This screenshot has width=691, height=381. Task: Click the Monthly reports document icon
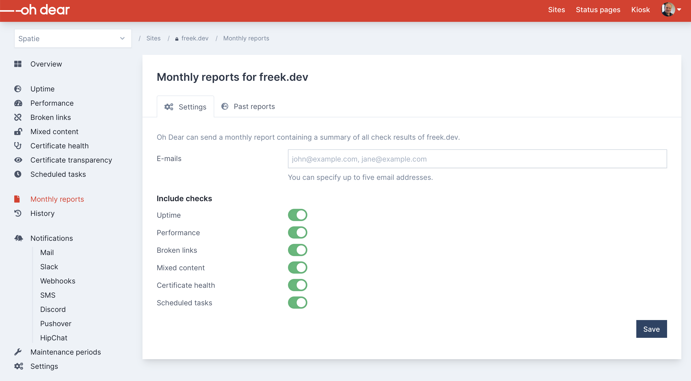[x=17, y=199]
